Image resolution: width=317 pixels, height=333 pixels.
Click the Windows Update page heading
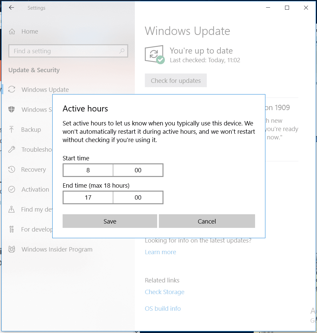tap(187, 31)
